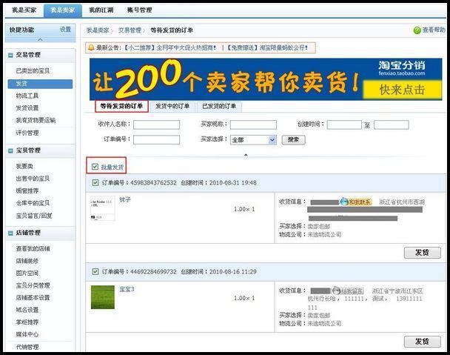Click the announcement bell icon
This screenshot has width=450, height=355.
(91, 47)
